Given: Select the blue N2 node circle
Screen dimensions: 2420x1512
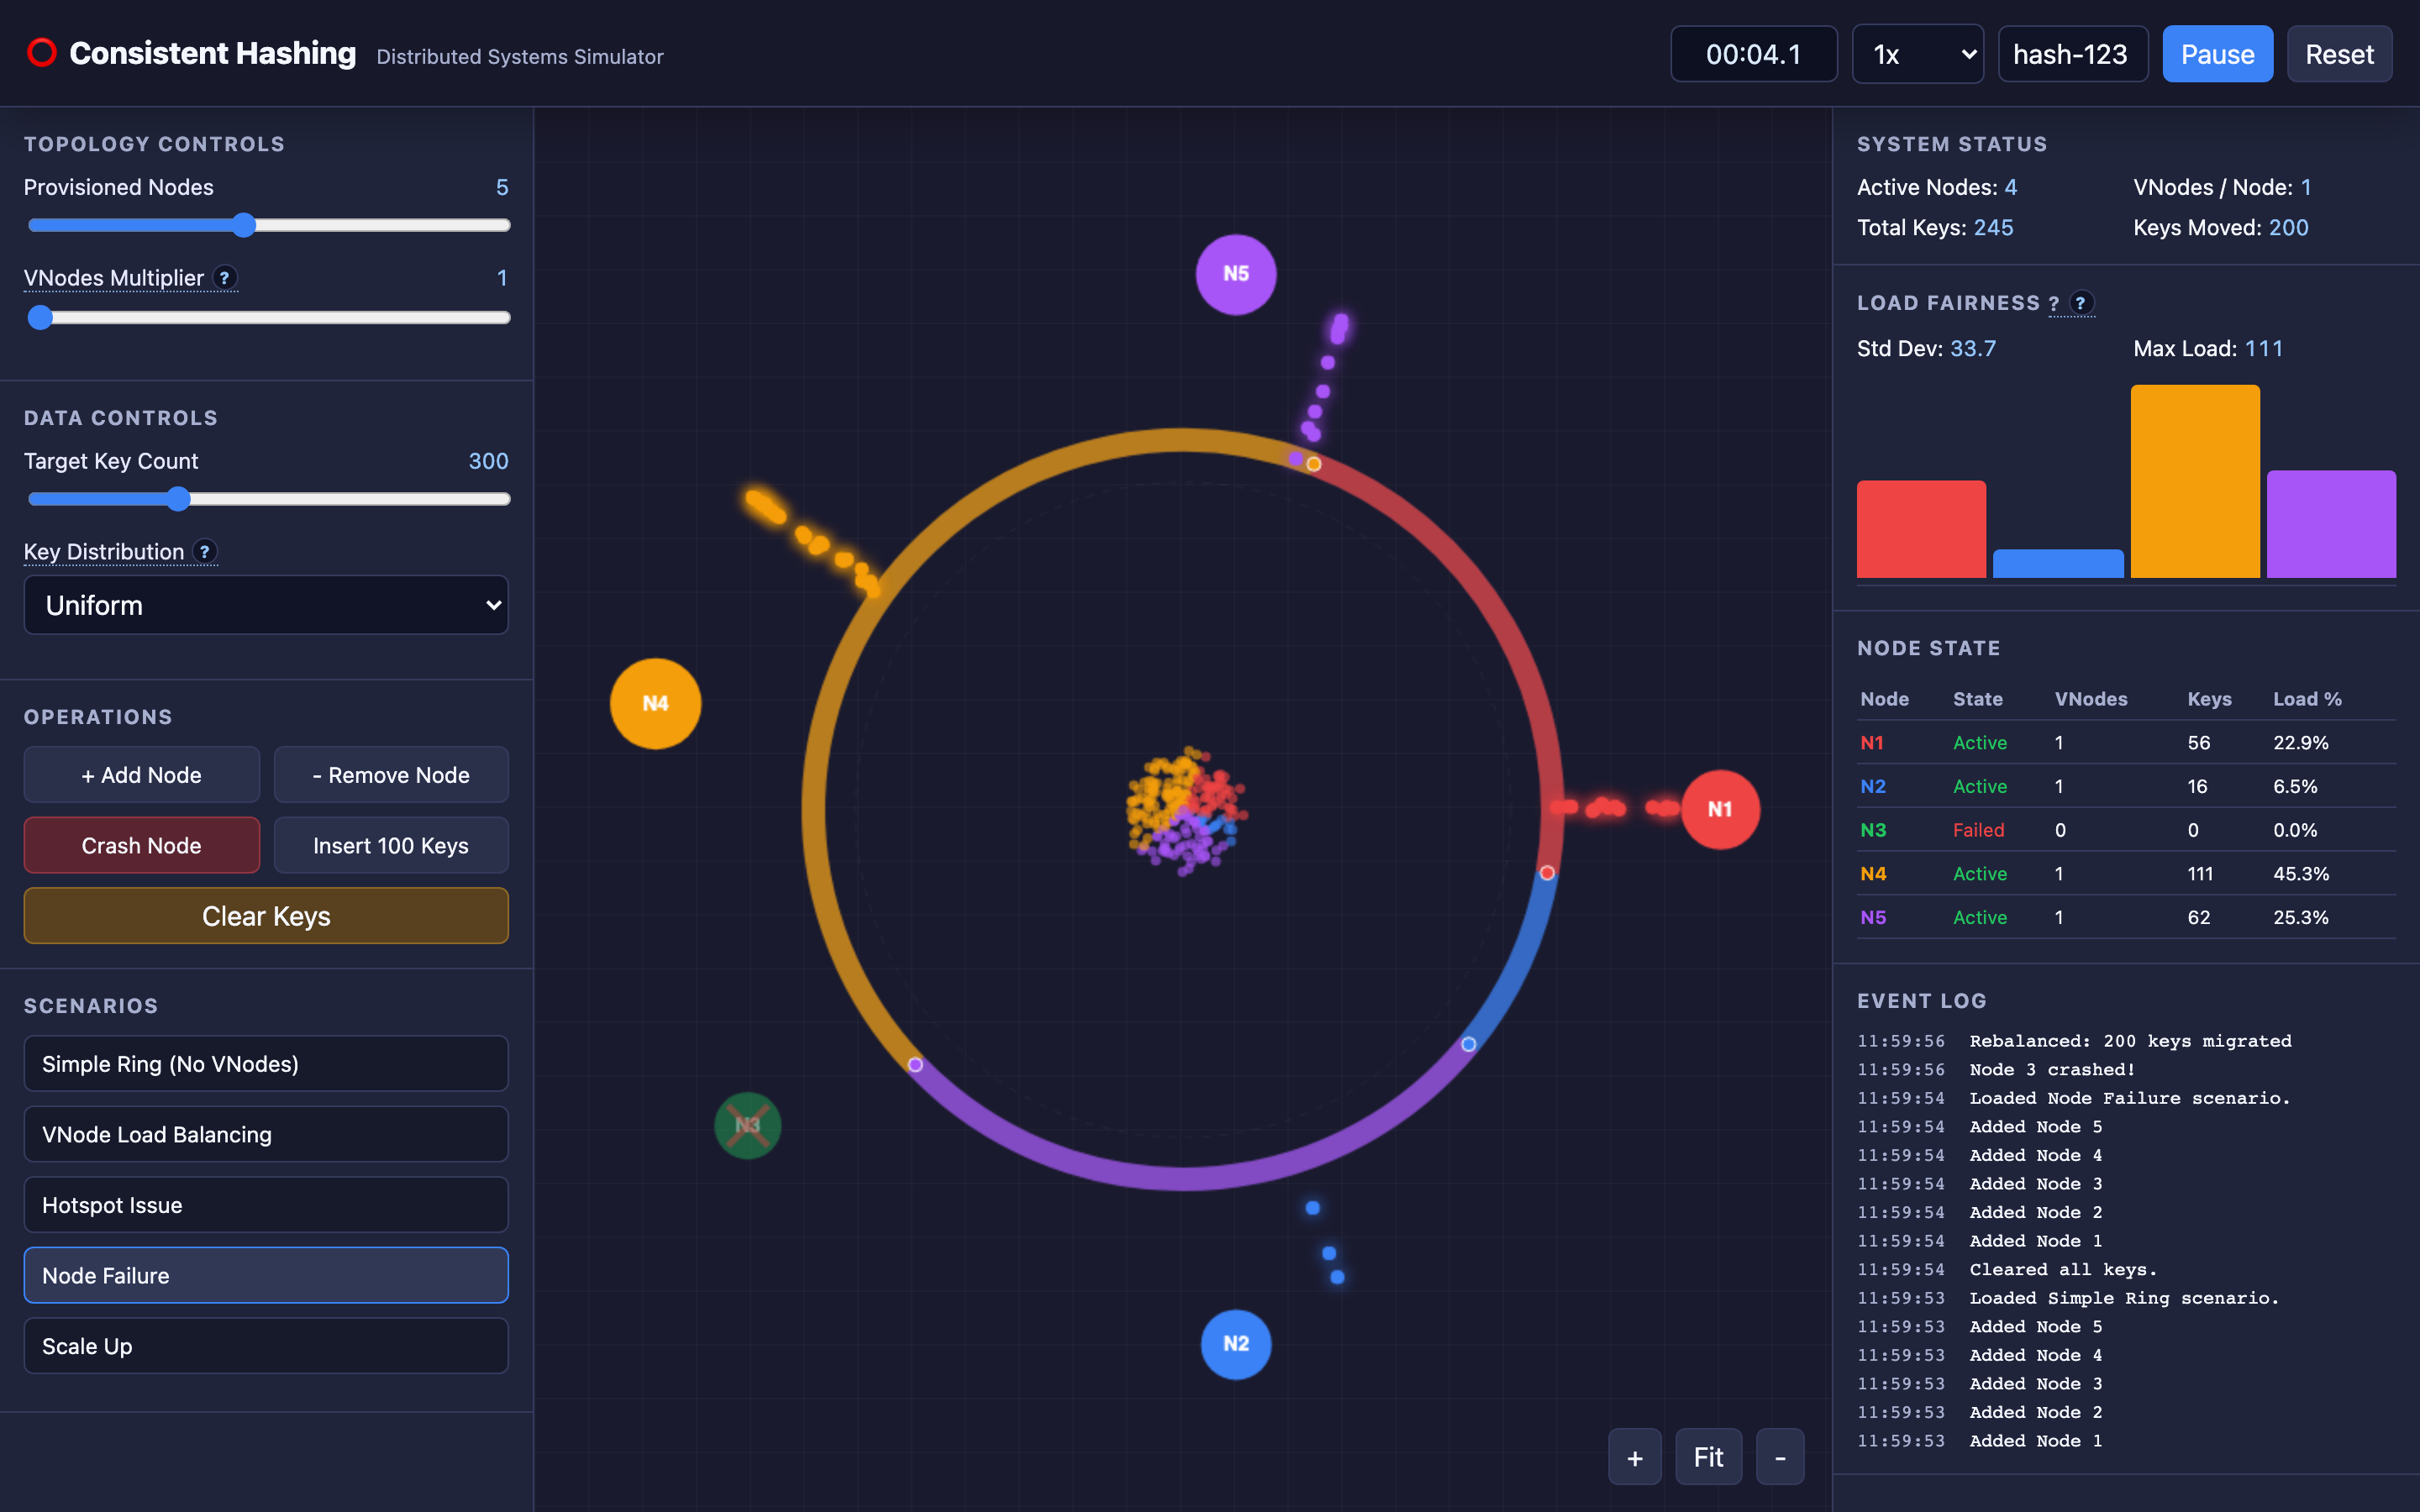Looking at the screenshot, I should [x=1236, y=1344].
